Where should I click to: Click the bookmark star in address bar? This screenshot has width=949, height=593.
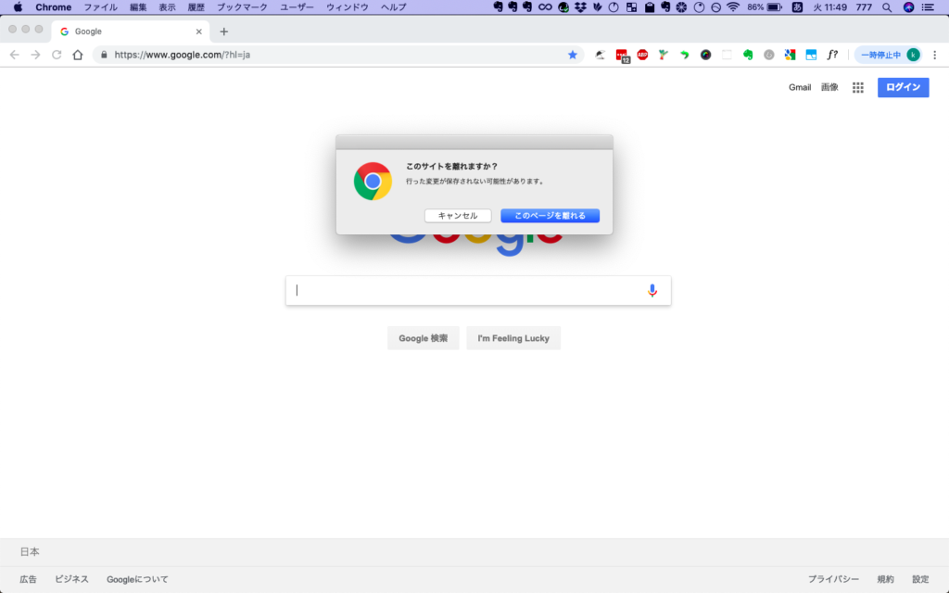pyautogui.click(x=573, y=55)
